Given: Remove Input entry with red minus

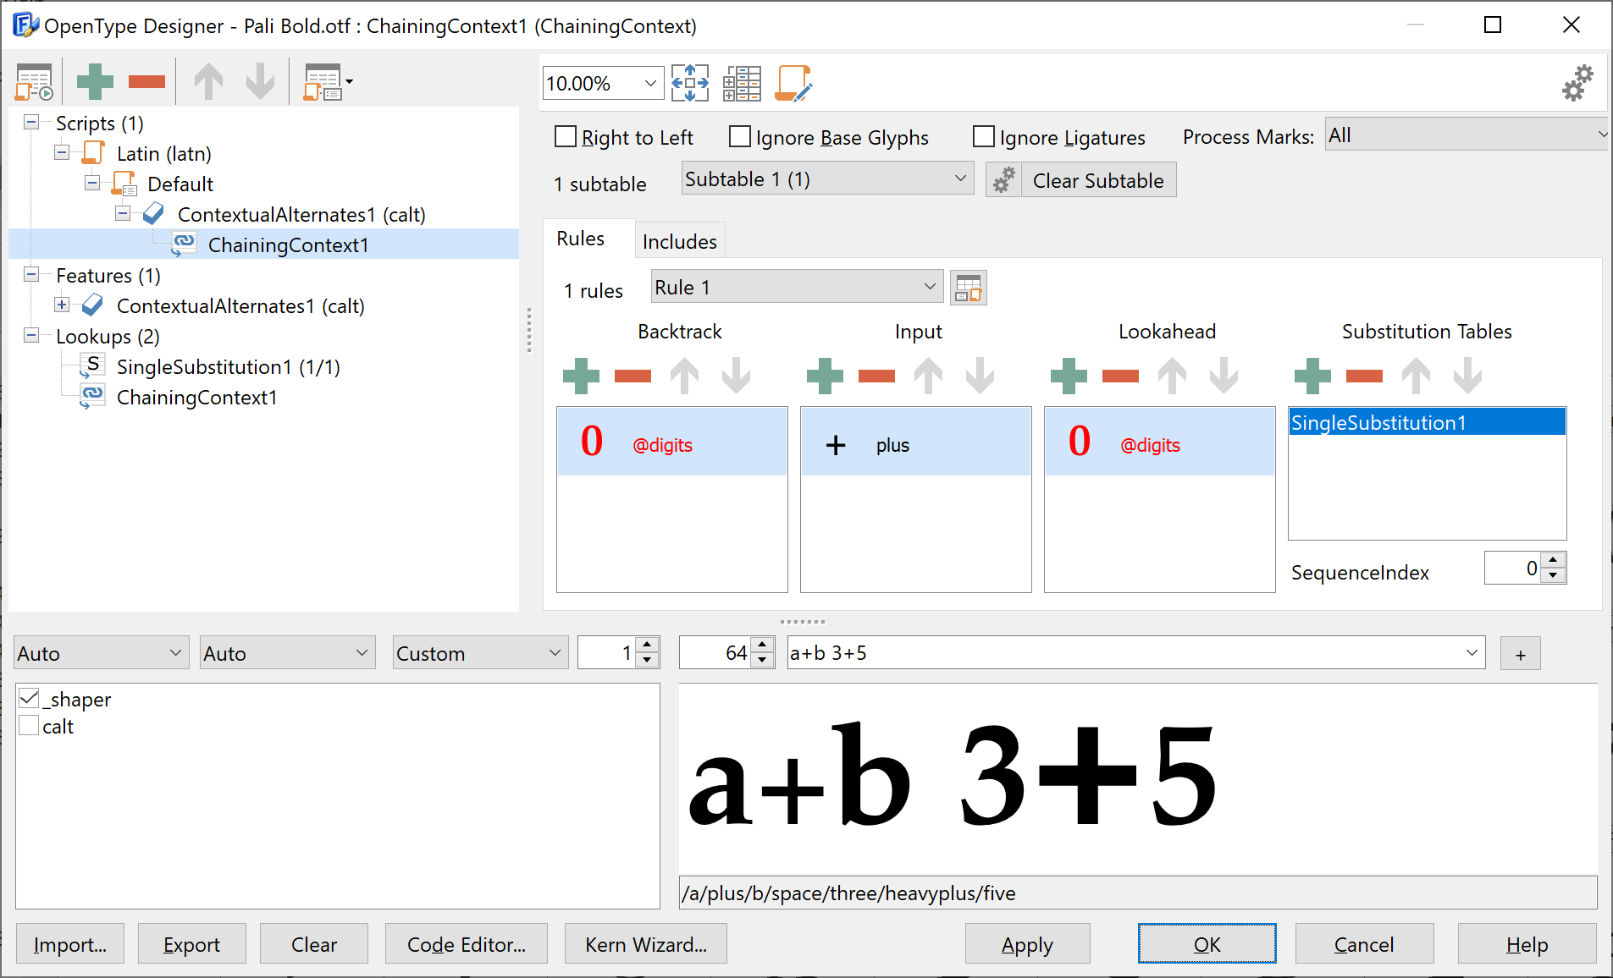Looking at the screenshot, I should pos(876,376).
